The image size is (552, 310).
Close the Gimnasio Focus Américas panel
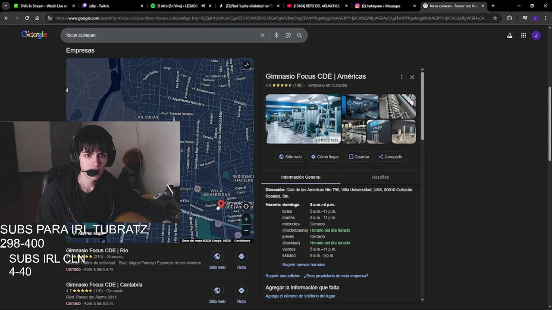tap(412, 77)
